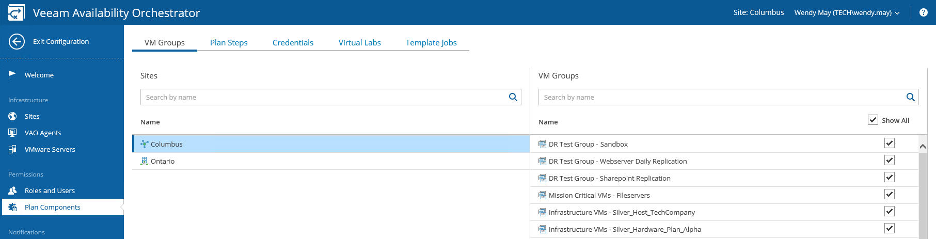936x239 pixels.
Task: Uncheck DR Test Group - Sandbox checkbox
Action: coord(890,143)
